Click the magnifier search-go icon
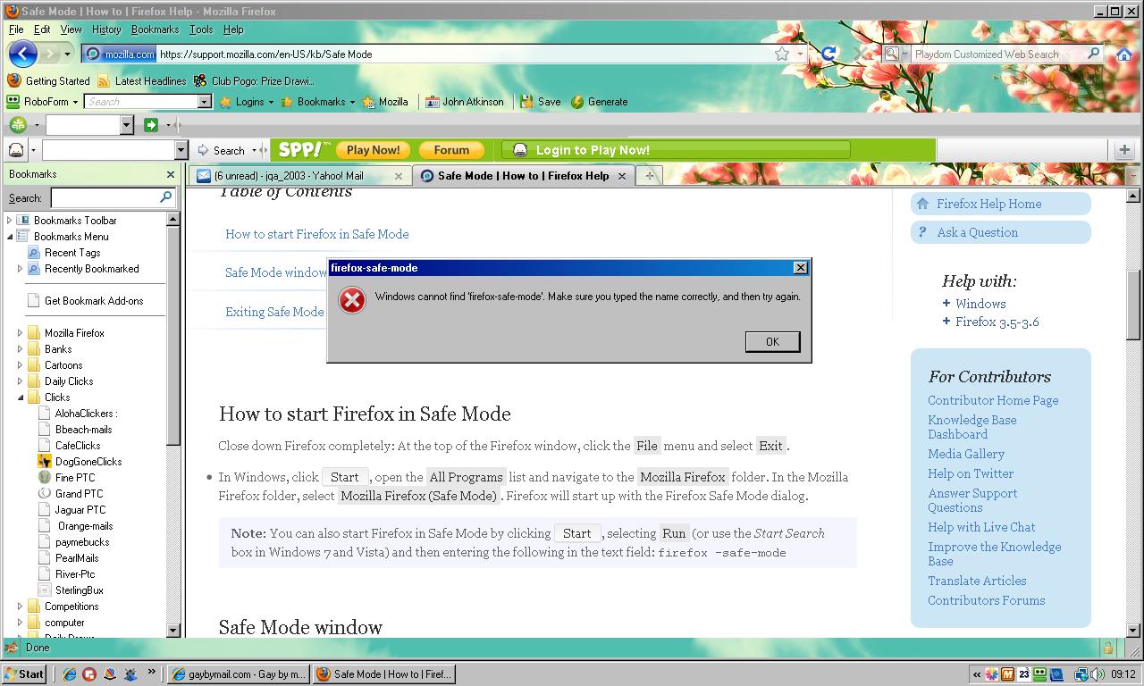Image resolution: width=1144 pixels, height=686 pixels. (x=1093, y=54)
